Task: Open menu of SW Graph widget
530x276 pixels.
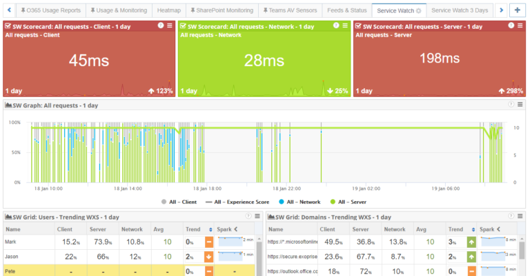Action: point(520,105)
